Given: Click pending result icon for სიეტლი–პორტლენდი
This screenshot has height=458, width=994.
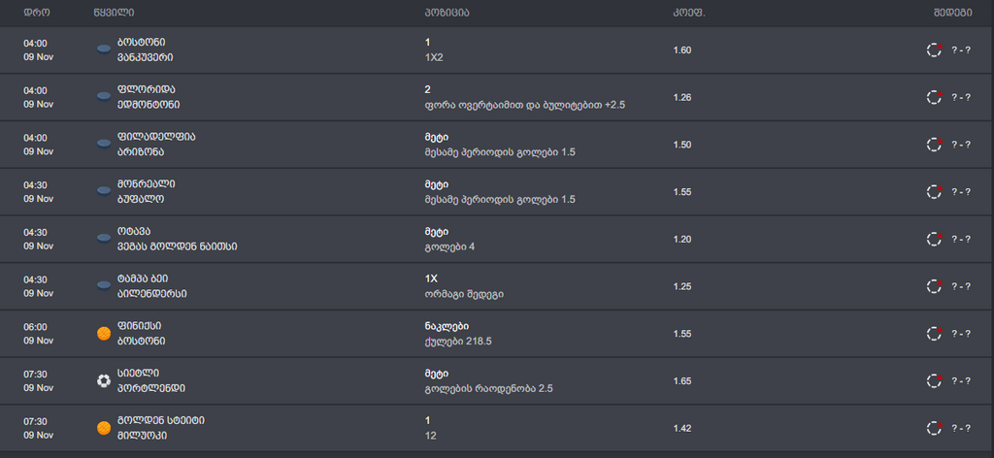Looking at the screenshot, I should 935,380.
